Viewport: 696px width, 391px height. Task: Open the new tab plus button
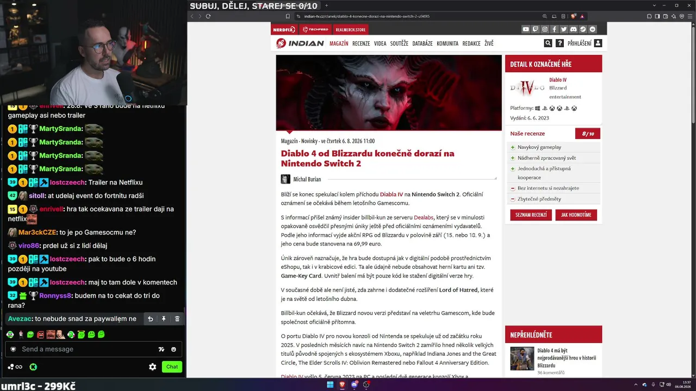point(326,5)
